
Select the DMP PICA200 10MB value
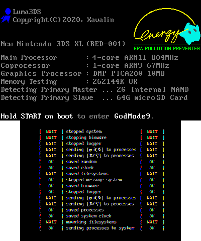point(129,73)
